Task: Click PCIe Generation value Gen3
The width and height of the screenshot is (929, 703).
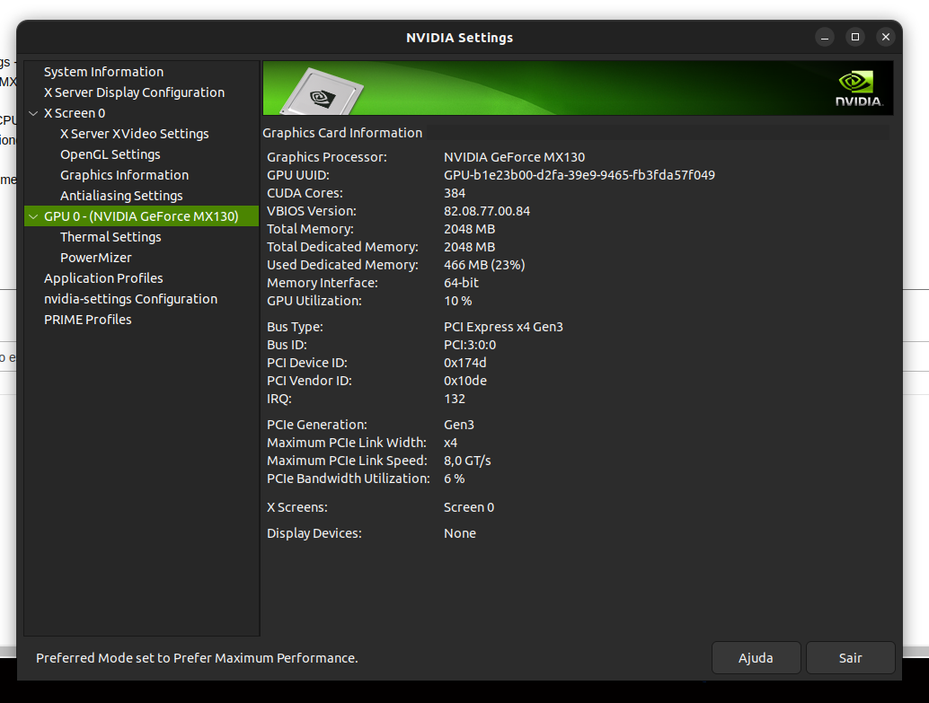Action: pos(459,425)
